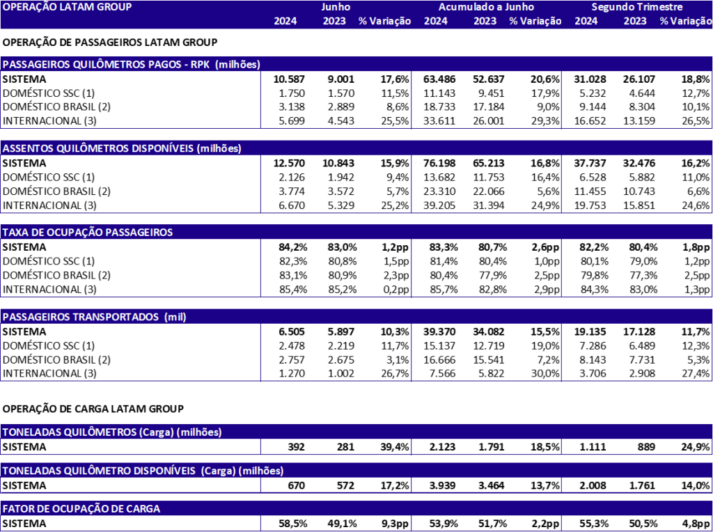Click 2024 label under Segundo Trimestre
Viewport: 713px width, 532px height.
[586, 21]
